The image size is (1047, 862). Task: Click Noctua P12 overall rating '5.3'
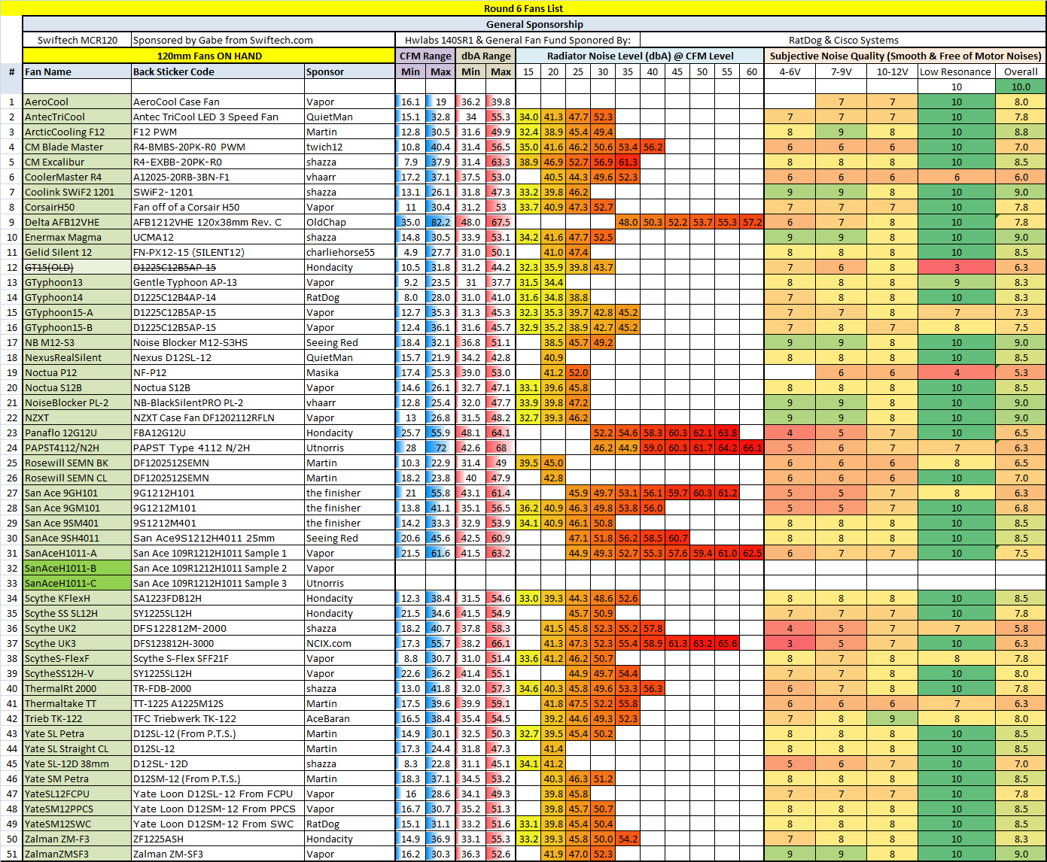pyautogui.click(x=1021, y=372)
